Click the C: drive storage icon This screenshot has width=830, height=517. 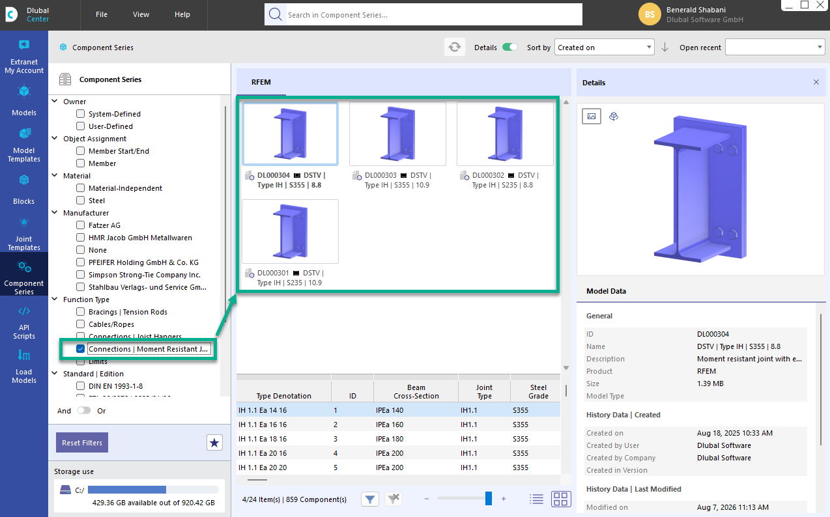[65, 490]
